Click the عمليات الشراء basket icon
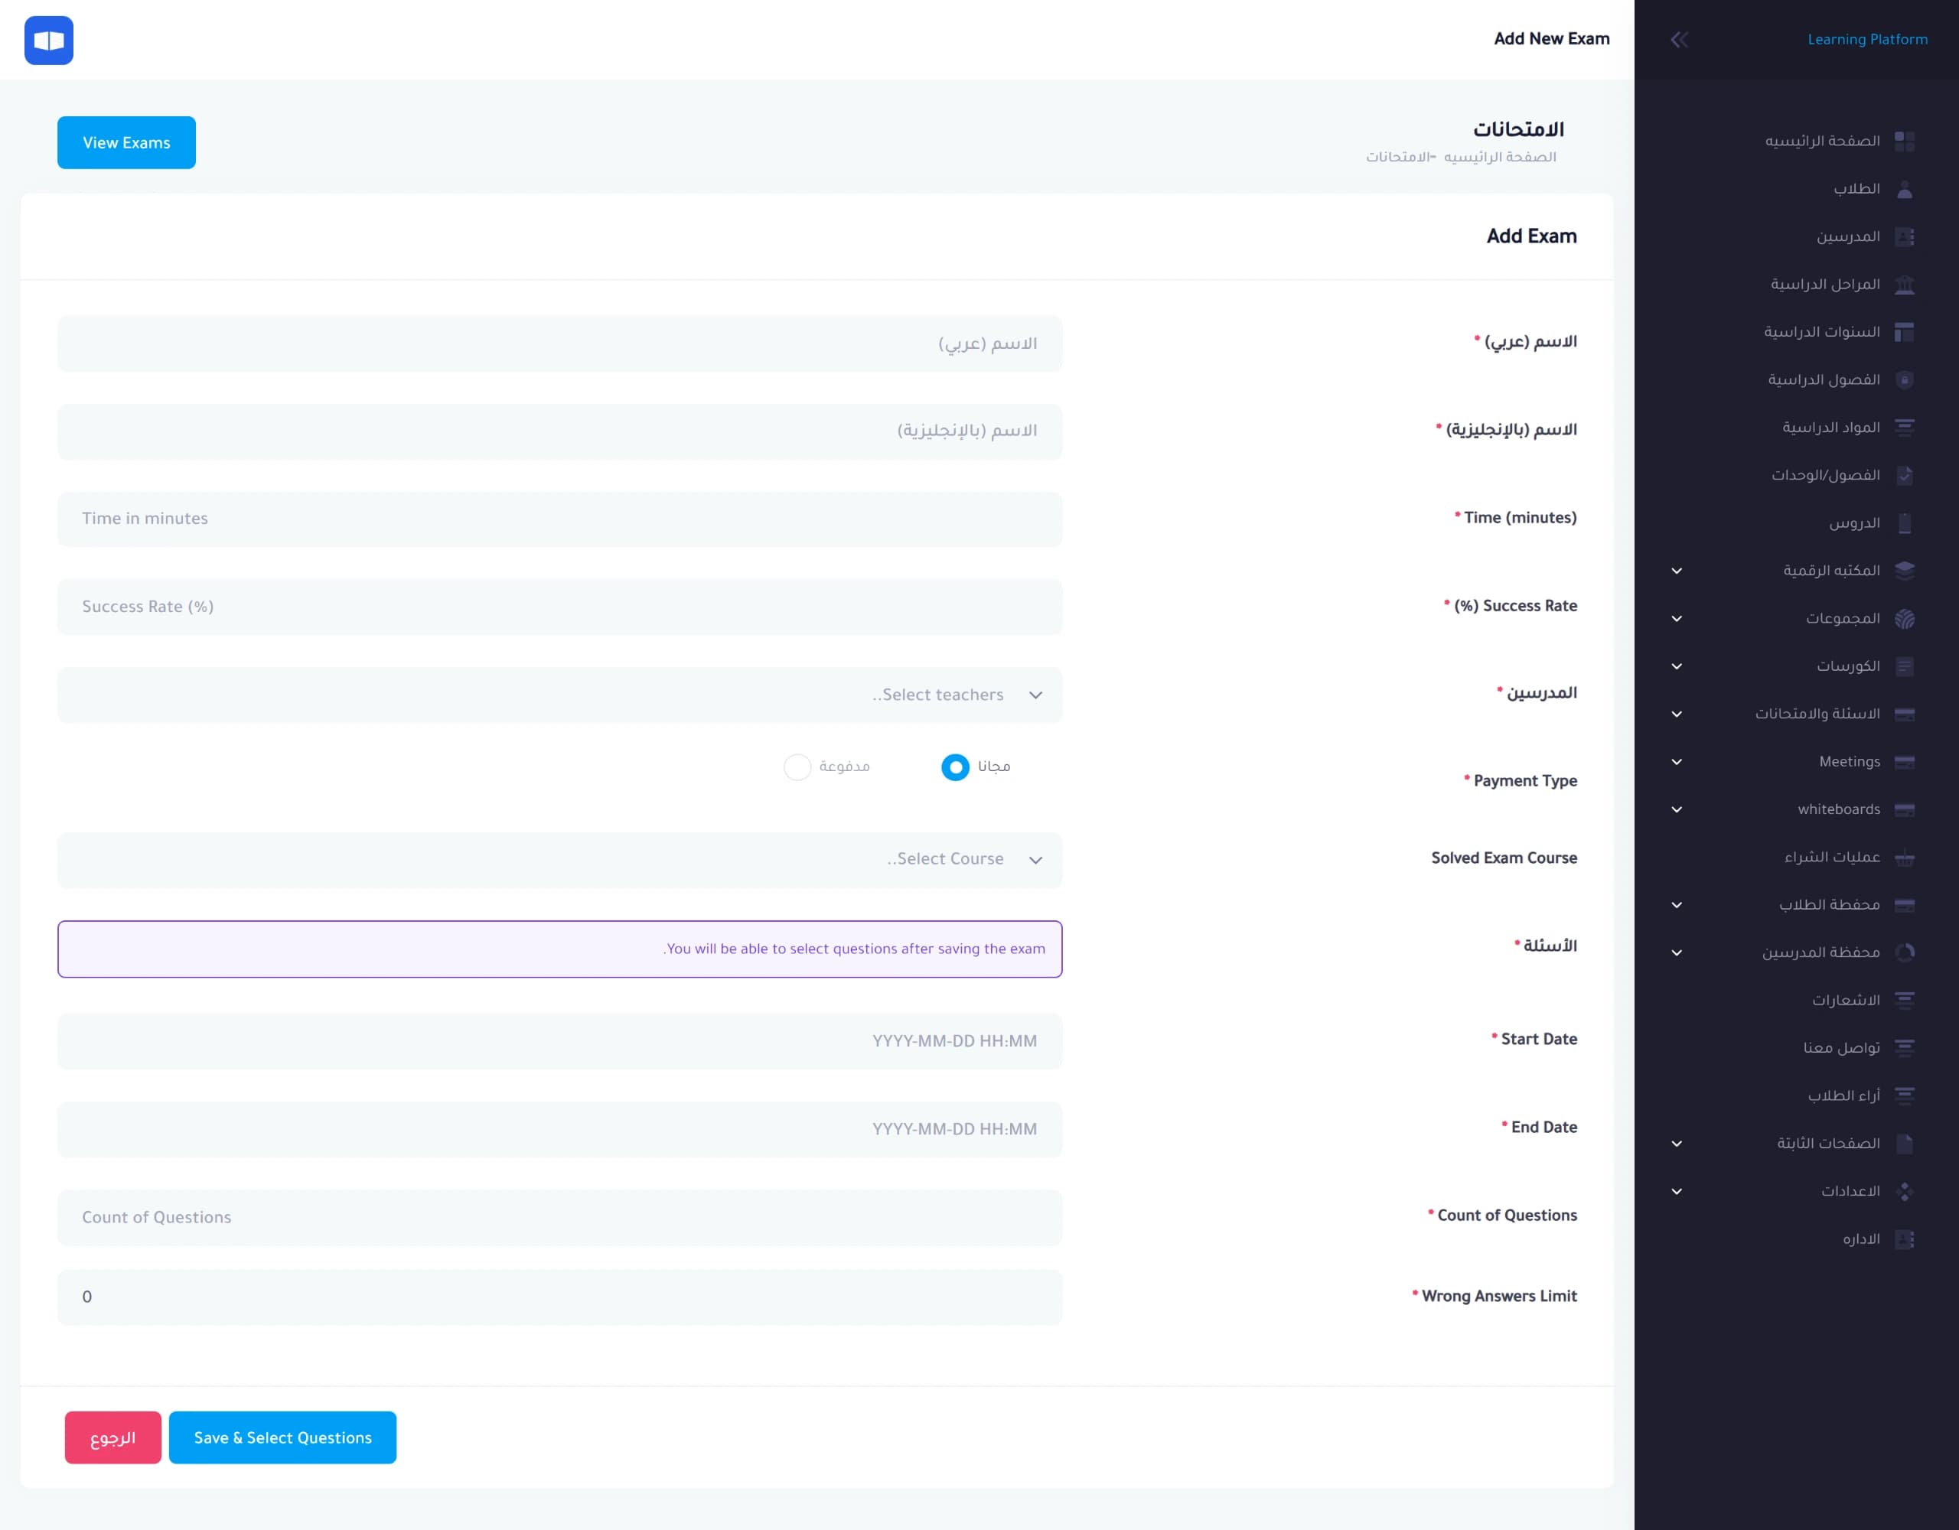Screen dimensions: 1959x1530 click(1904, 858)
